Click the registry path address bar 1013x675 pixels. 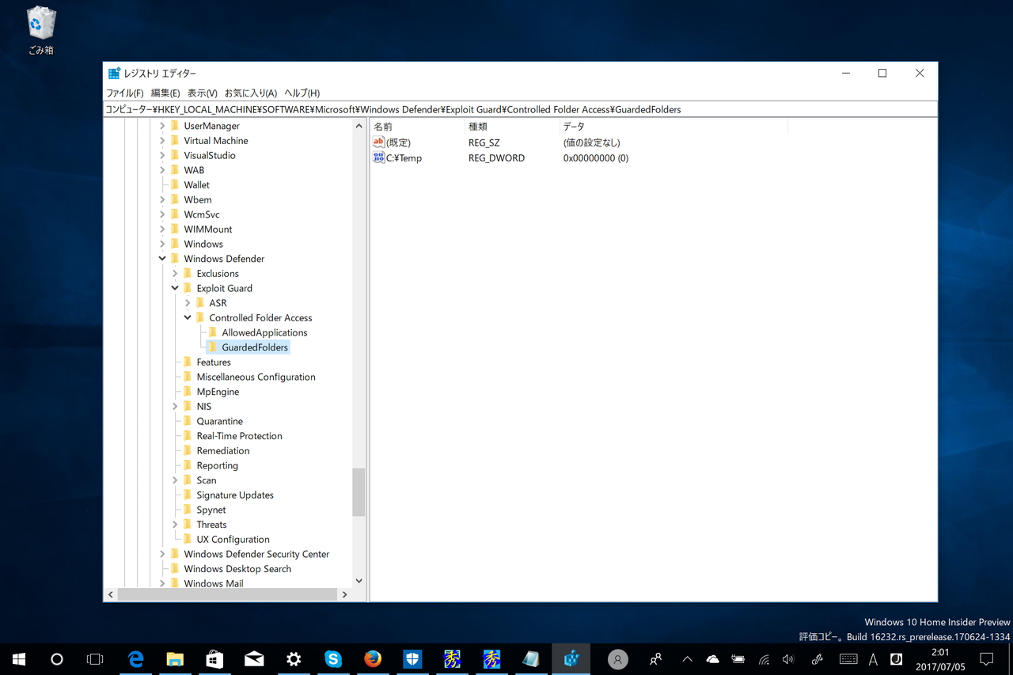520,109
